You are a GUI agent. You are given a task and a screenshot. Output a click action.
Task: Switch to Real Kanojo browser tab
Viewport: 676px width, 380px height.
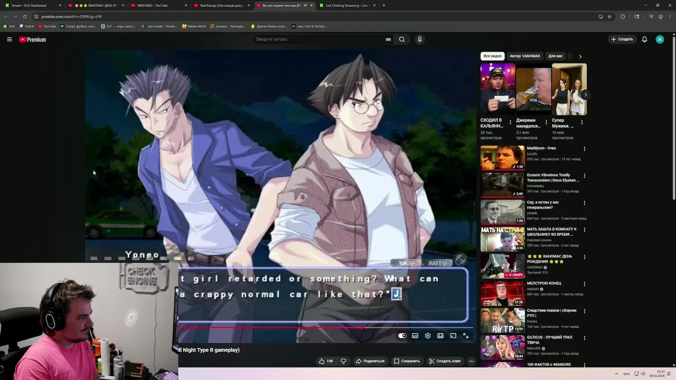(x=221, y=5)
